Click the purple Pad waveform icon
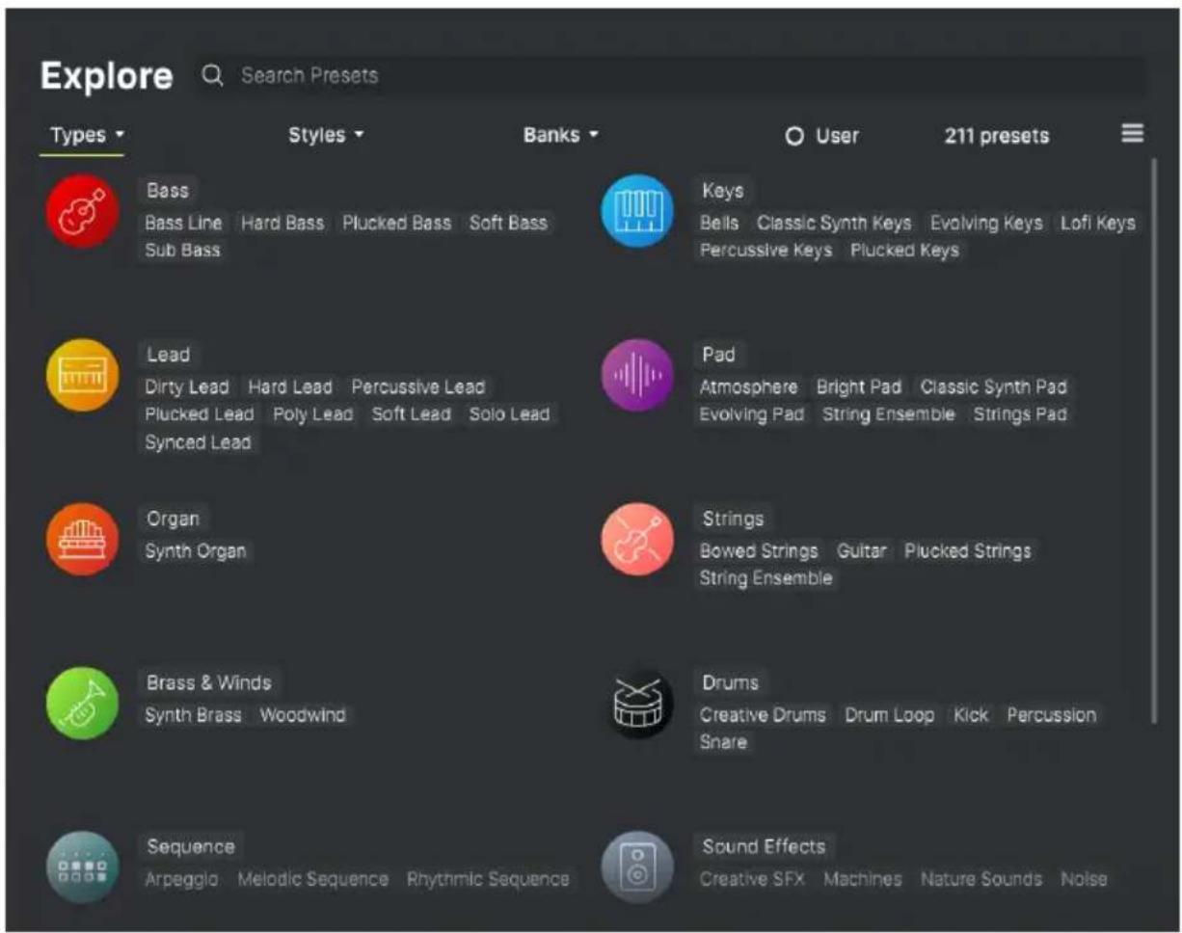Viewport: 1182px width, 933px height. [637, 376]
